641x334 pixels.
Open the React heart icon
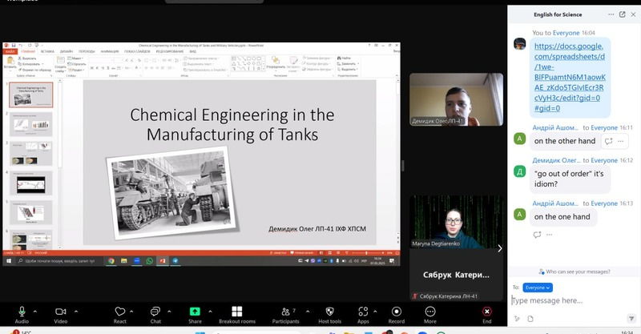click(x=119, y=315)
